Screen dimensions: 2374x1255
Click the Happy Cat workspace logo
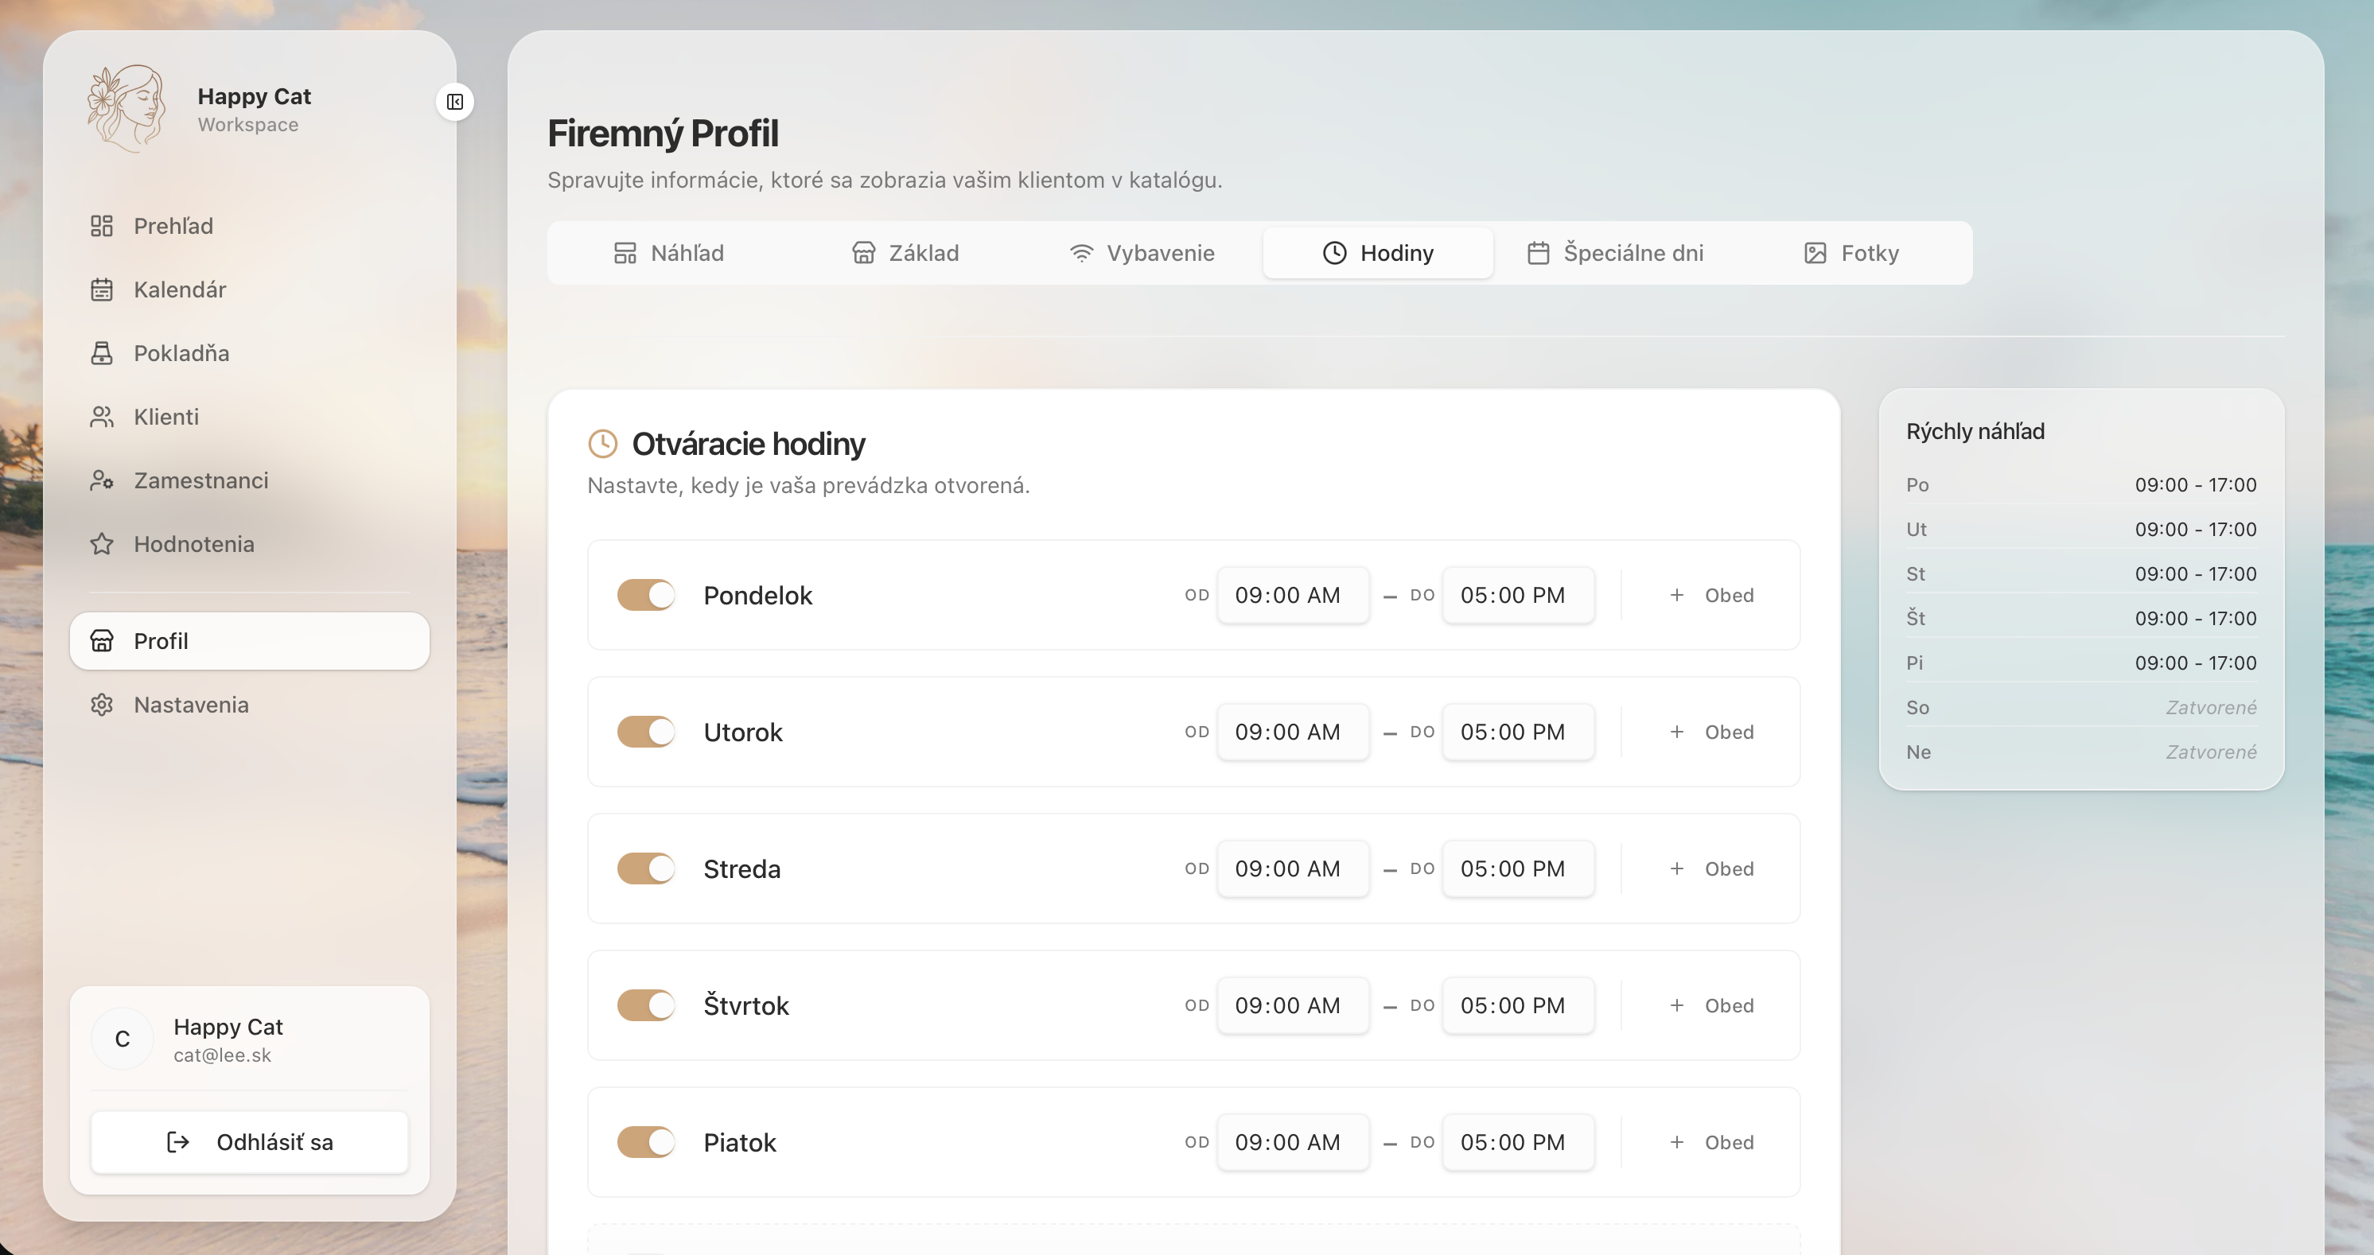(126, 108)
